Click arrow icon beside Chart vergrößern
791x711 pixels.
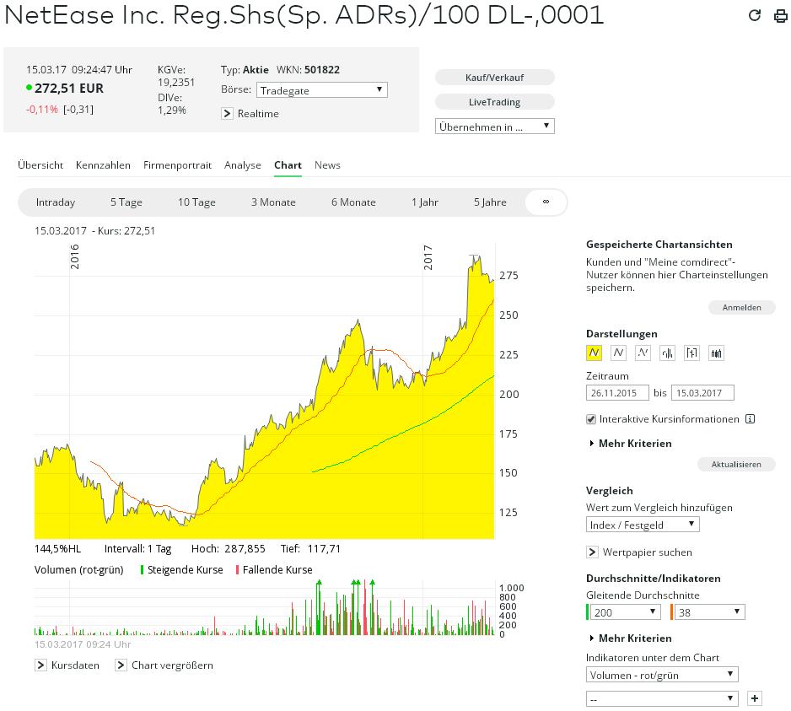point(121,665)
